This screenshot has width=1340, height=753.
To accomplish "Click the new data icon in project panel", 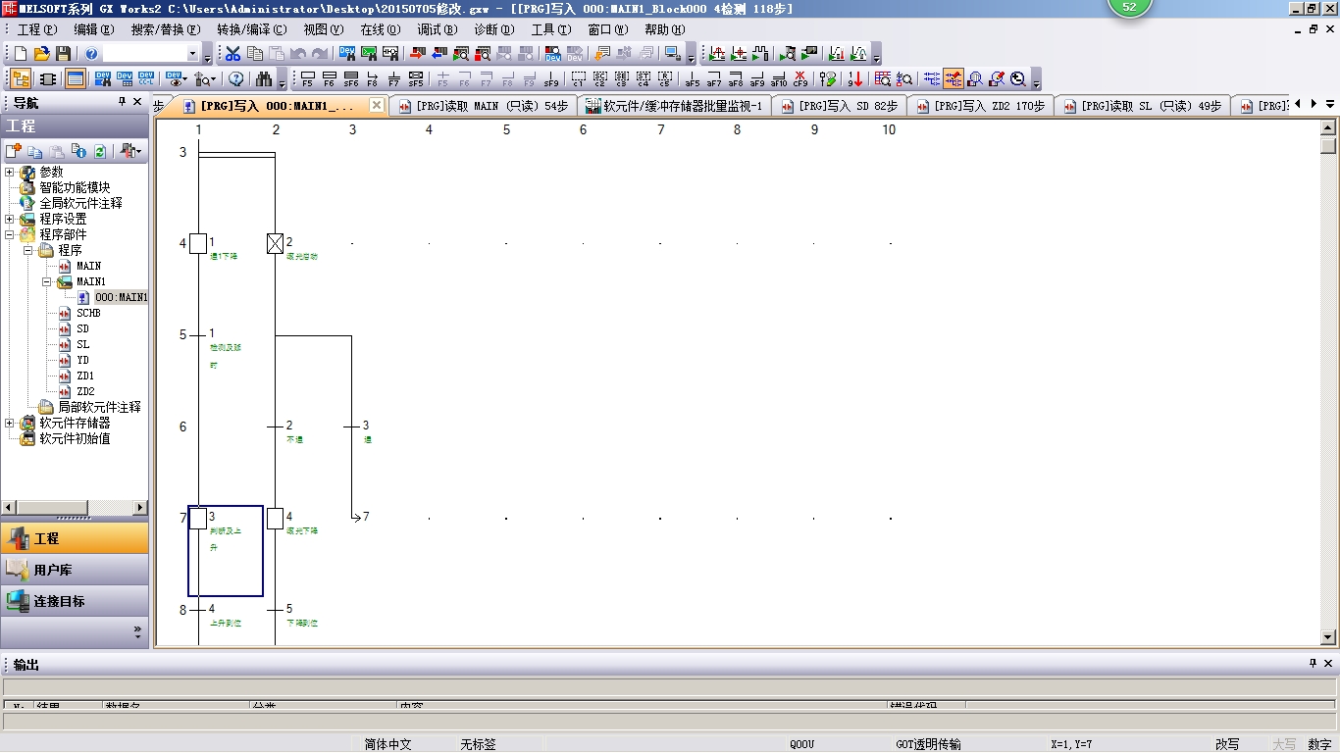I will click(13, 151).
